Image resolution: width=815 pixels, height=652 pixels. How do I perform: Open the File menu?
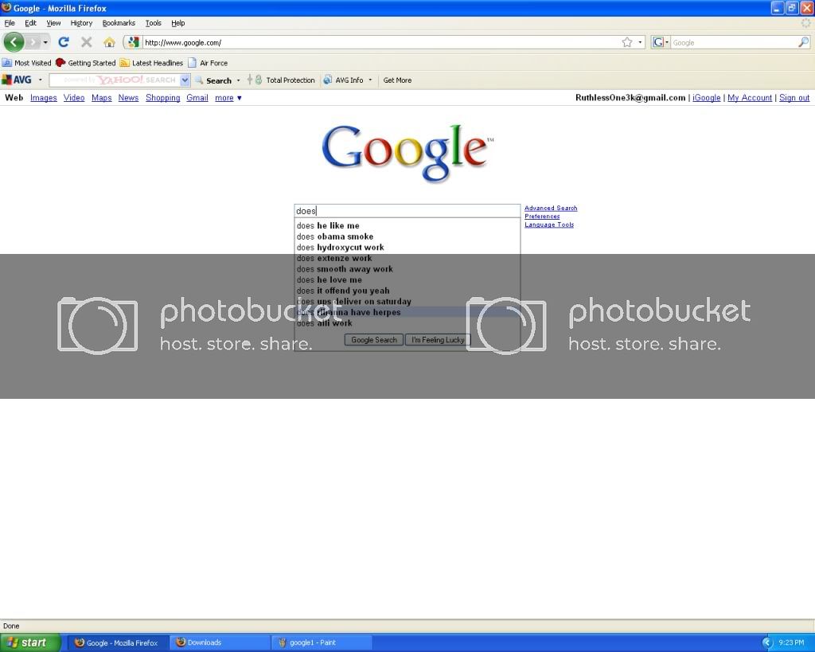[x=10, y=23]
